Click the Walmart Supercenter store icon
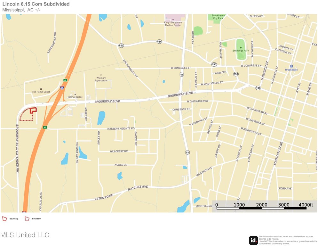 (x=101, y=74)
